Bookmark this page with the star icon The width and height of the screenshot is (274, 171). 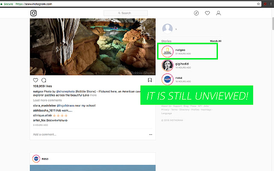258,3
